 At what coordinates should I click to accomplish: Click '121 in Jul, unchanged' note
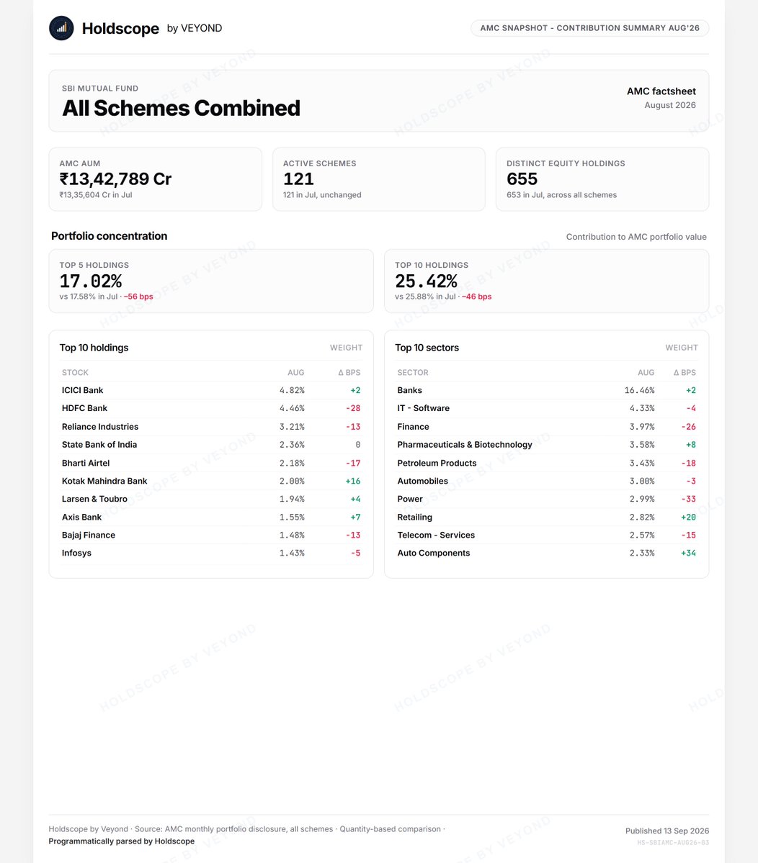tap(322, 195)
